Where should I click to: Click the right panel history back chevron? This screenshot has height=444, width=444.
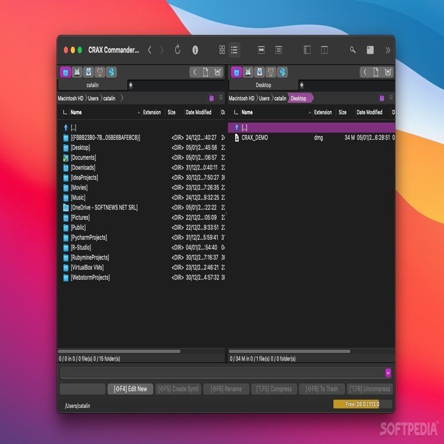coord(365,72)
